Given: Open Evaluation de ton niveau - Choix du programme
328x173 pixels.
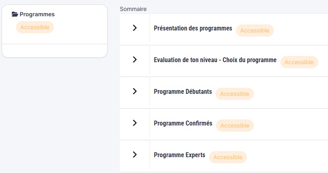Looking at the screenshot, I should coord(215,60).
